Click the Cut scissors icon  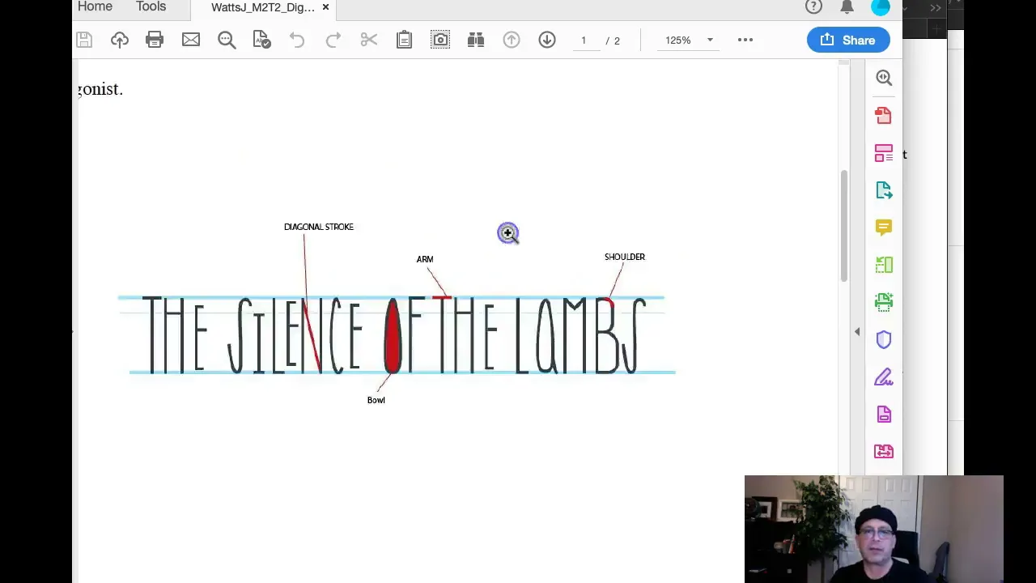point(369,40)
